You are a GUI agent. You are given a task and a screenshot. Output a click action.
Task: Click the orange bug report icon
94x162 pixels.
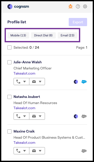click(70, 7)
